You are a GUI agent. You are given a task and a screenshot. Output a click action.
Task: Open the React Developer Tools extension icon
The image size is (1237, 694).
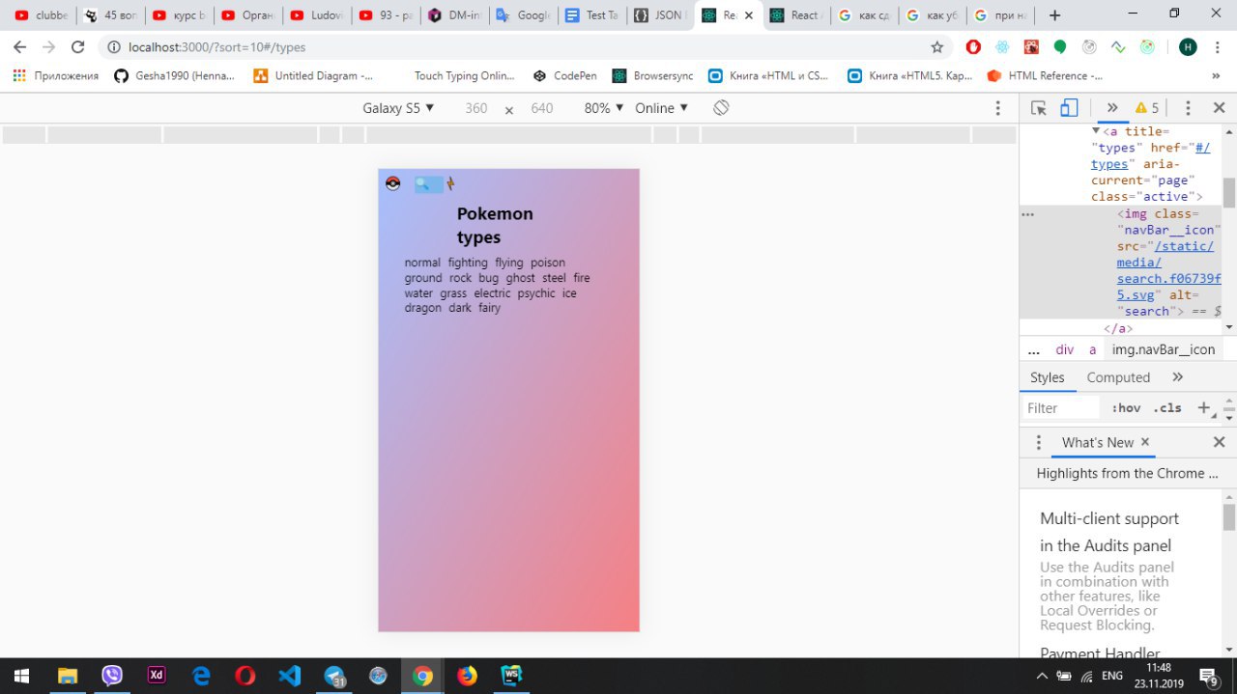(1002, 46)
